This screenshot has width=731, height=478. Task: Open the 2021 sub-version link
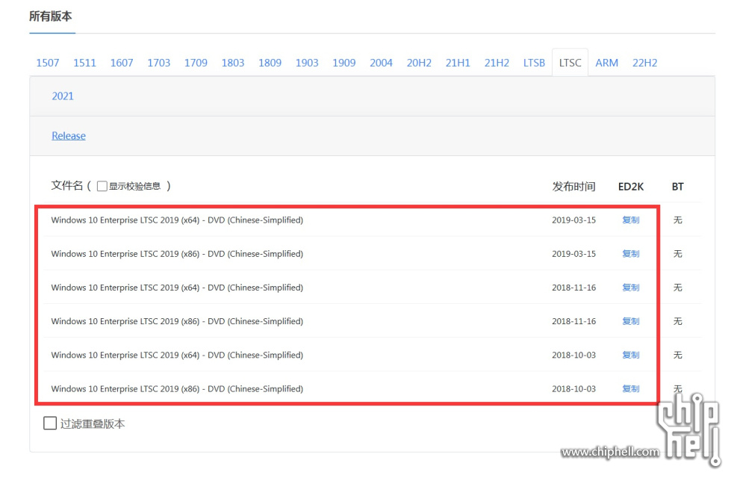[63, 96]
